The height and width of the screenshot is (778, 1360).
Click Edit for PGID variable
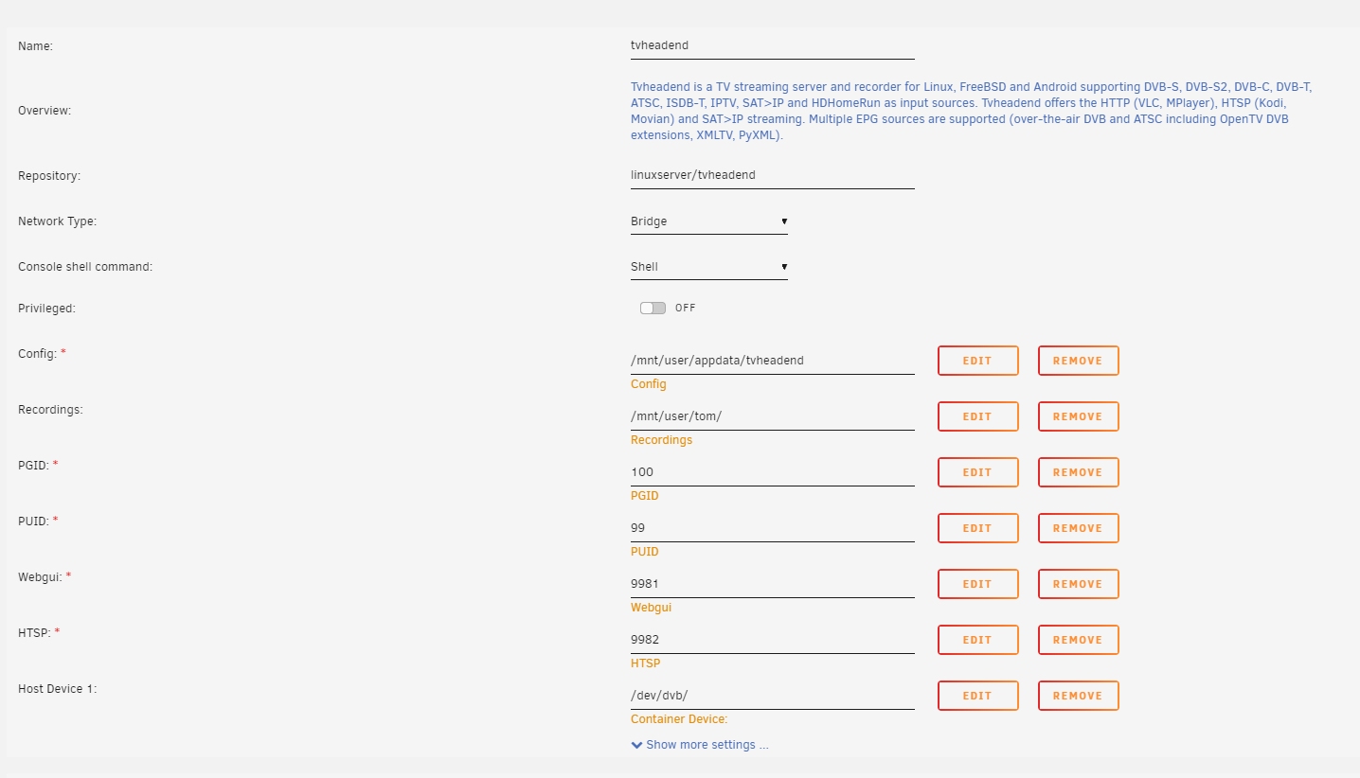(978, 472)
